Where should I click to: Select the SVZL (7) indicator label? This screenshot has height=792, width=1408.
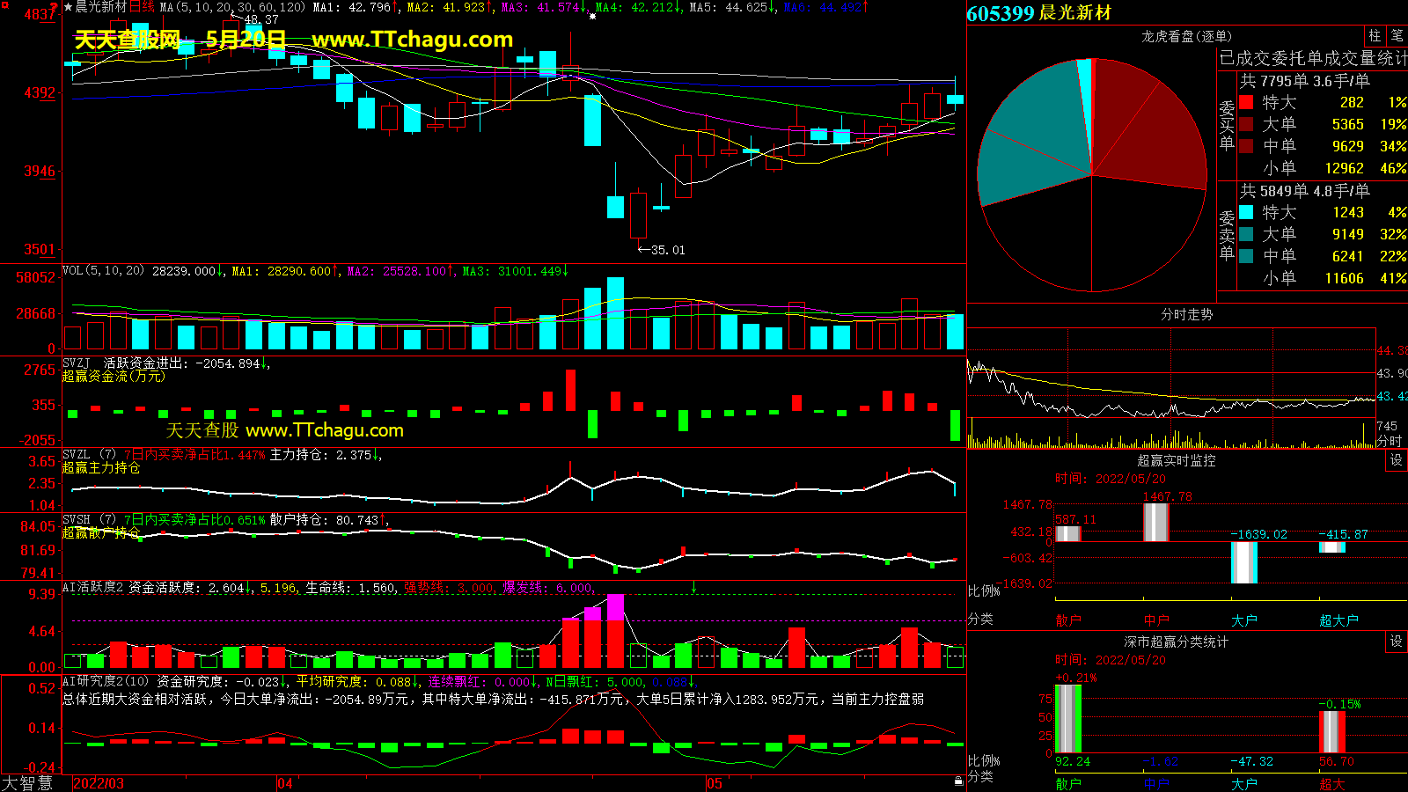(90, 454)
